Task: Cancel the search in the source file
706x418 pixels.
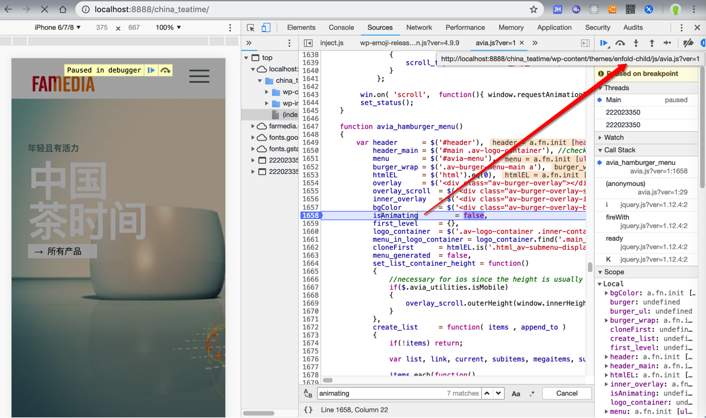Action: [566, 393]
